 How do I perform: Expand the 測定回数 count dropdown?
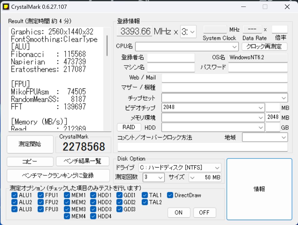click(x=154, y=177)
